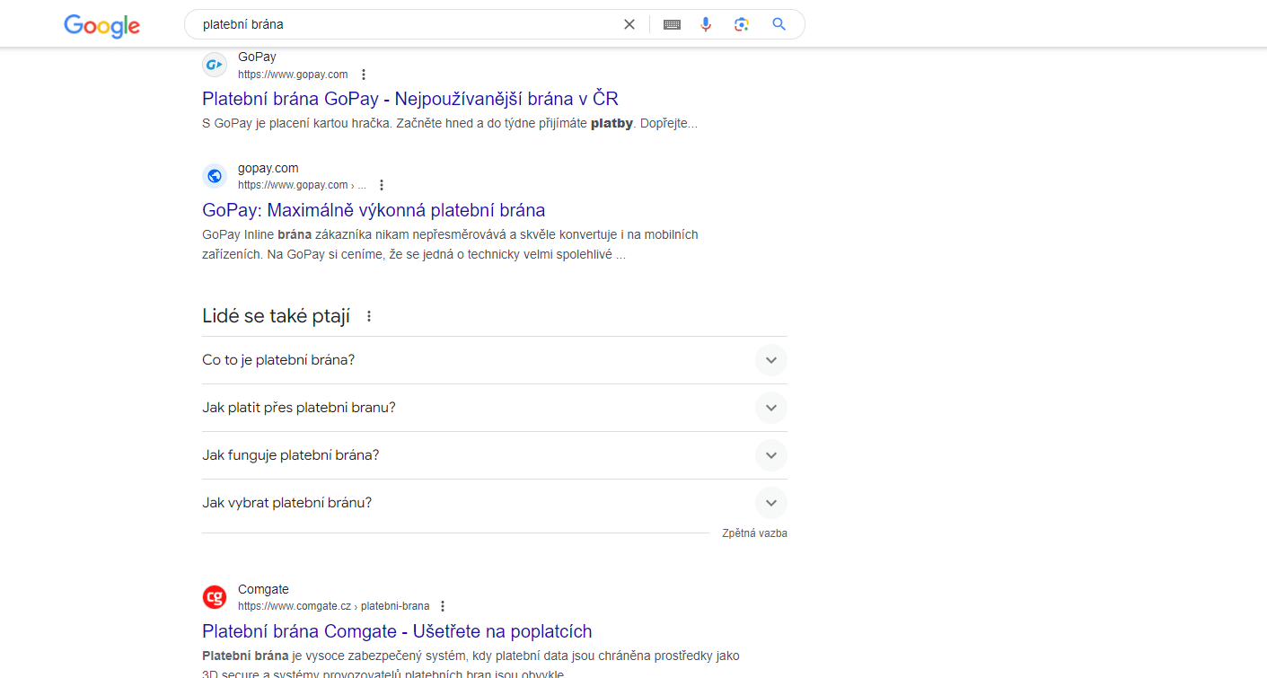Image resolution: width=1267 pixels, height=678 pixels.
Task: Open 'Platební brána GoPay - Nejpoužívanější brána v ČR'
Action: click(x=410, y=99)
